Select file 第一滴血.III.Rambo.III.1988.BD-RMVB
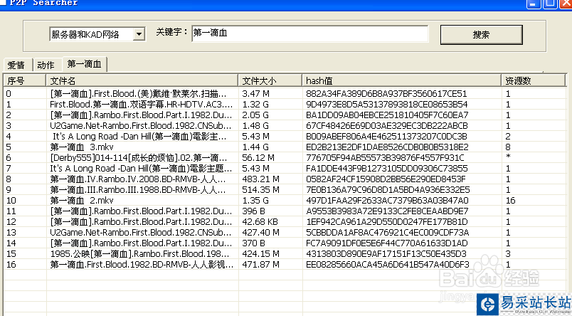572x316 pixels. 137,190
